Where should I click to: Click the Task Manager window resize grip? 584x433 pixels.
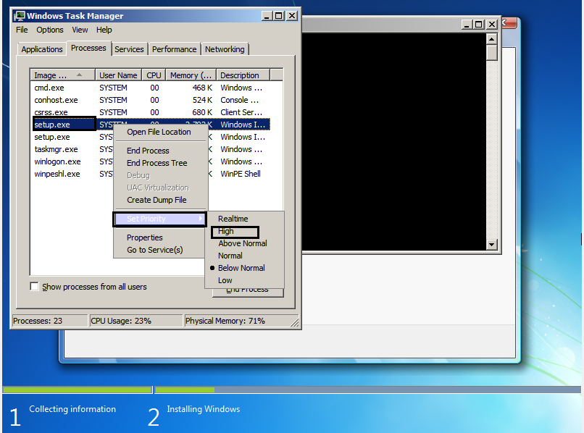pyautogui.click(x=295, y=323)
